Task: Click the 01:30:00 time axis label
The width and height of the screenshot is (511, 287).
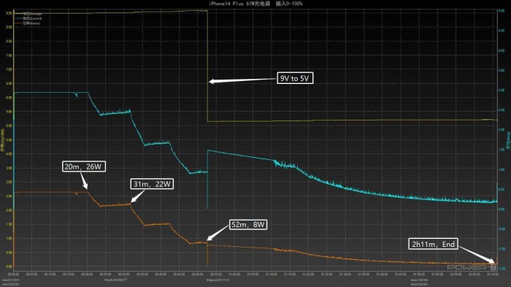Action: click(x=345, y=275)
